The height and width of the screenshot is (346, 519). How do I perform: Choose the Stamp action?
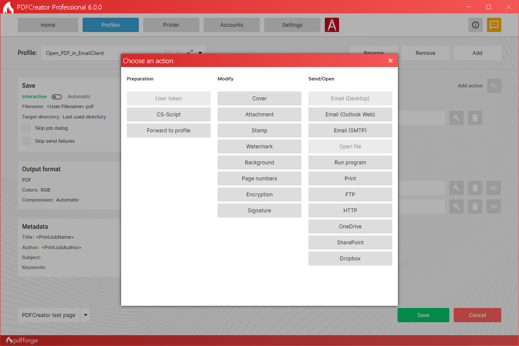point(259,131)
